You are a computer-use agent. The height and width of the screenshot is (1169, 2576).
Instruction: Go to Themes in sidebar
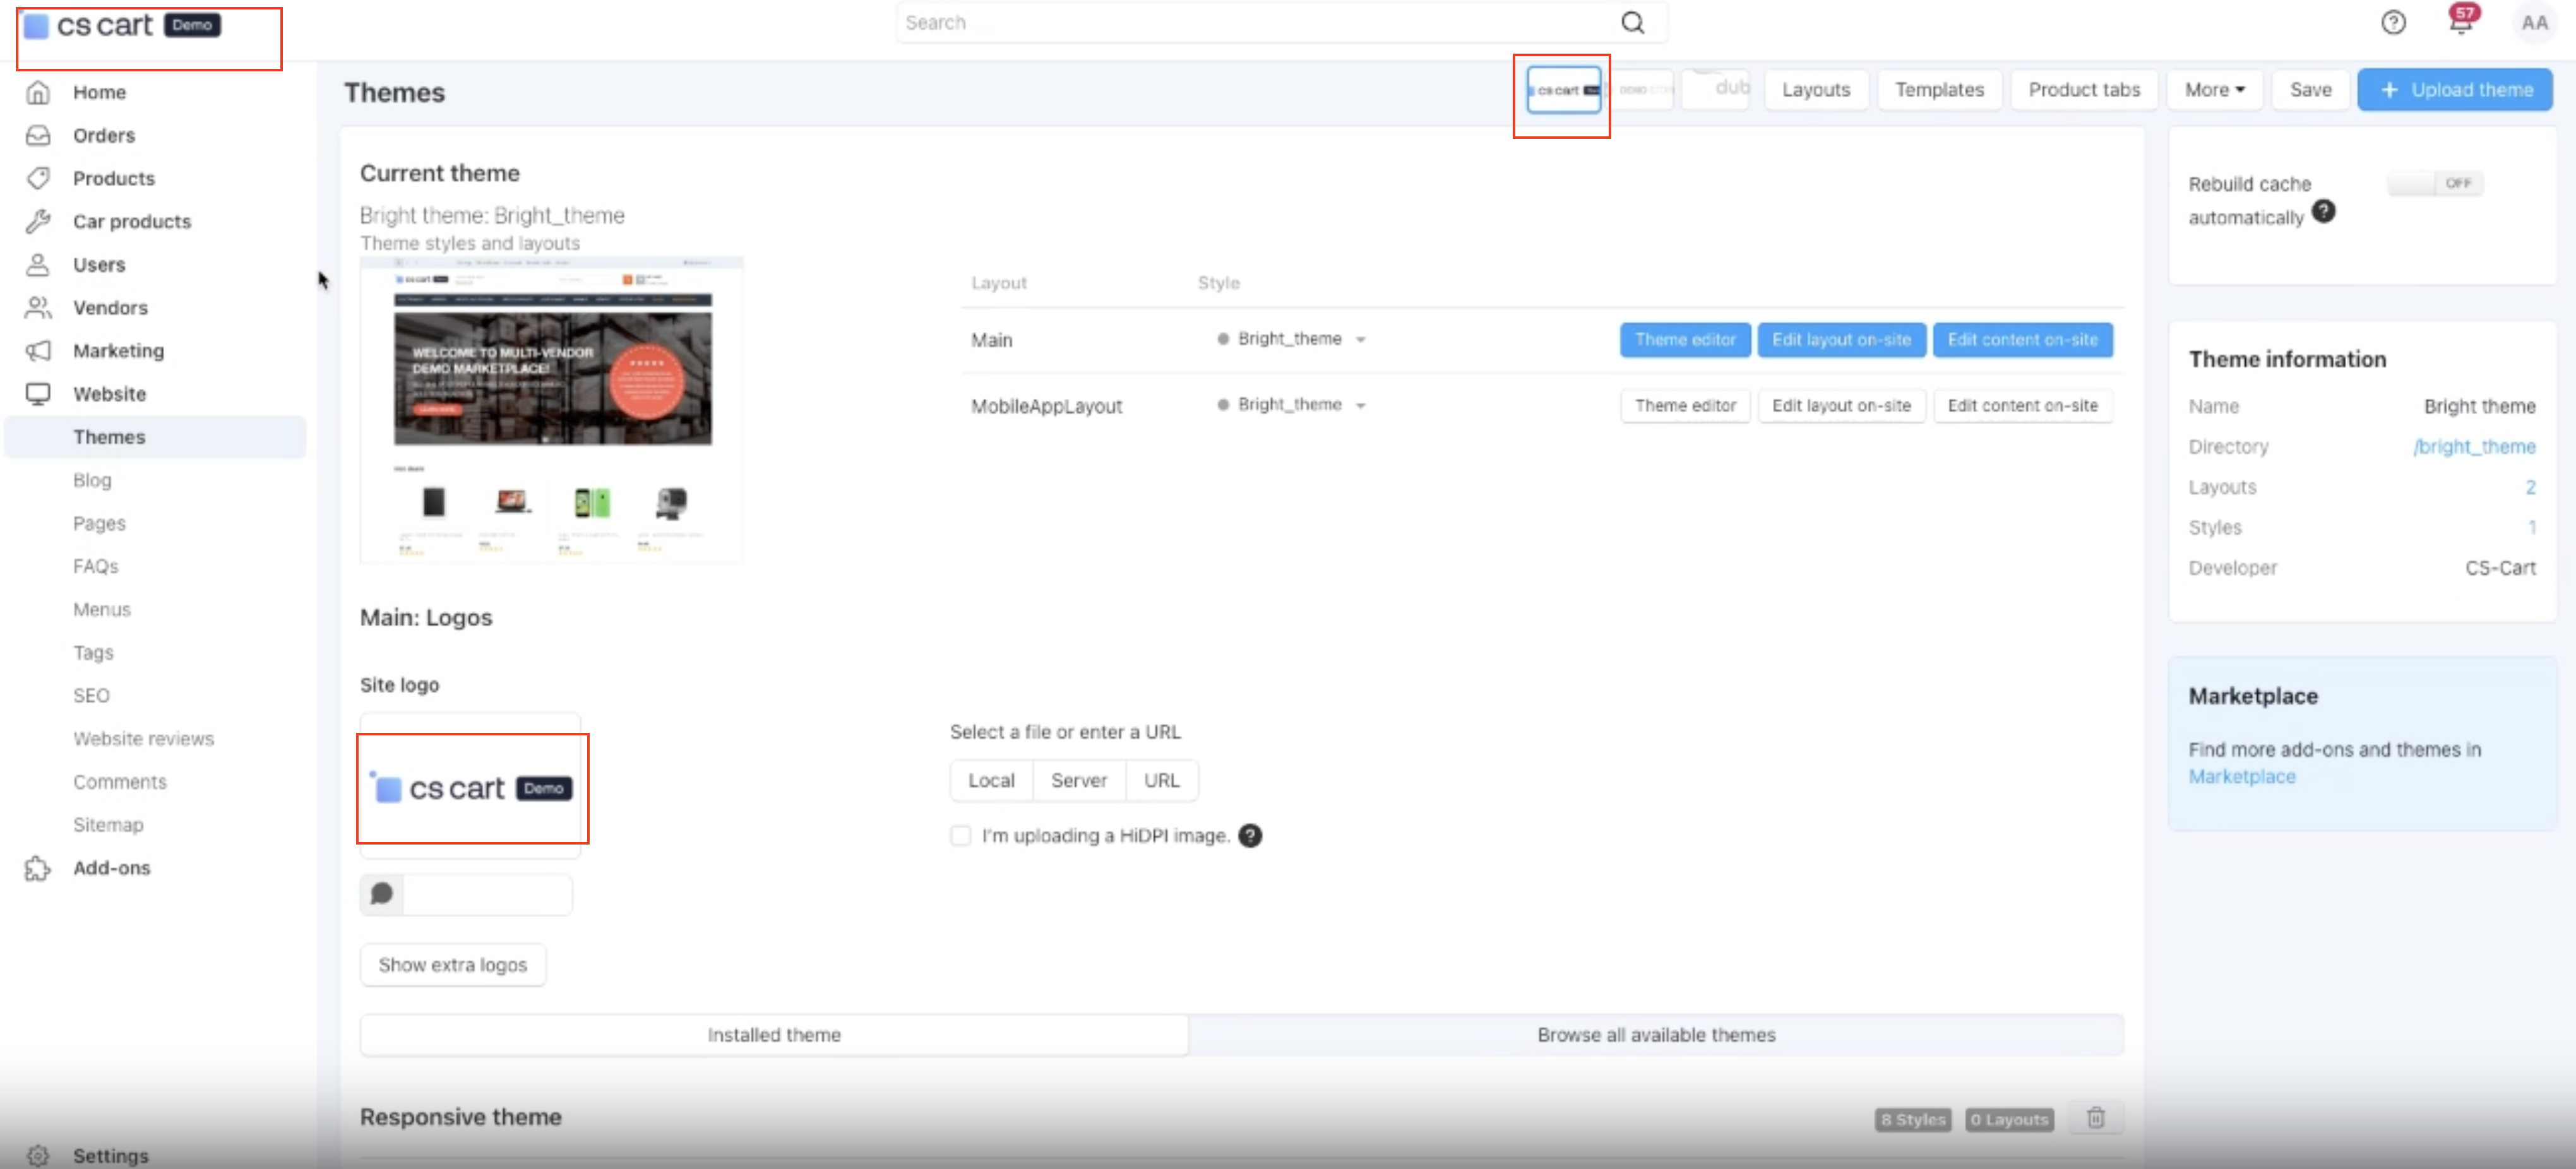click(155, 437)
